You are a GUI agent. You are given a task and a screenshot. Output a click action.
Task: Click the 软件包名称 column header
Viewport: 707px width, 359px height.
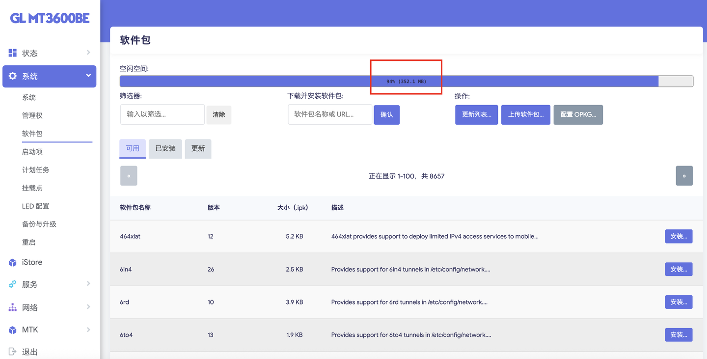click(x=135, y=208)
